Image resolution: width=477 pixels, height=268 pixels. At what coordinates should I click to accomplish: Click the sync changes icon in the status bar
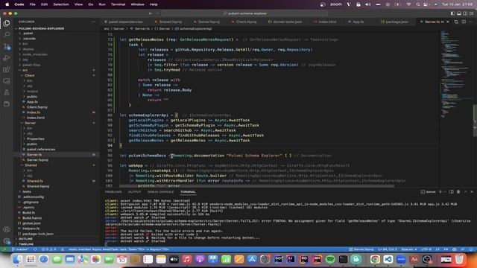coord(35,249)
